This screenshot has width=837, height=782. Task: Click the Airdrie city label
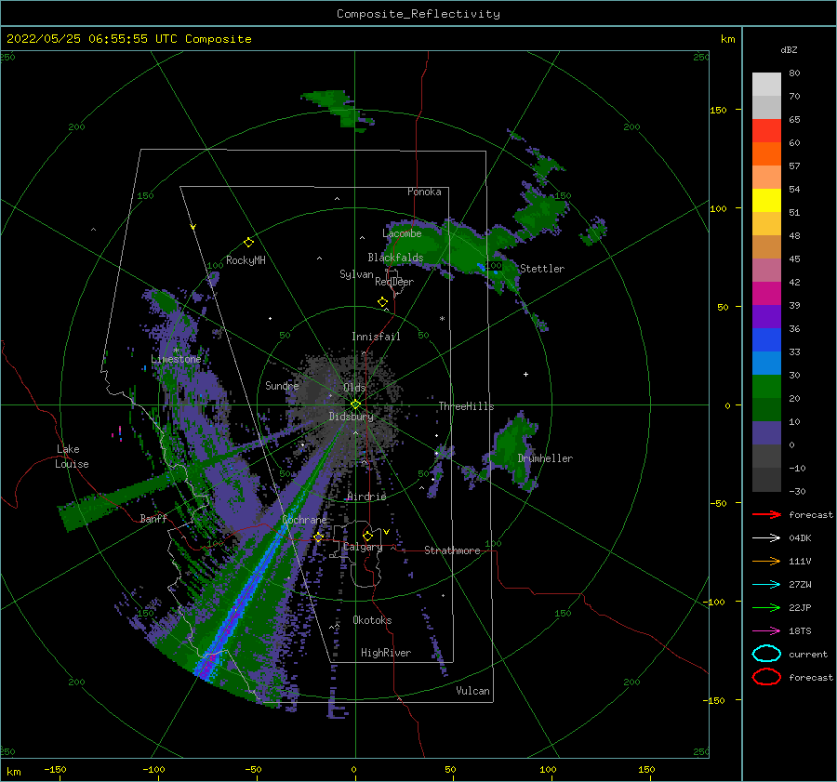click(366, 497)
